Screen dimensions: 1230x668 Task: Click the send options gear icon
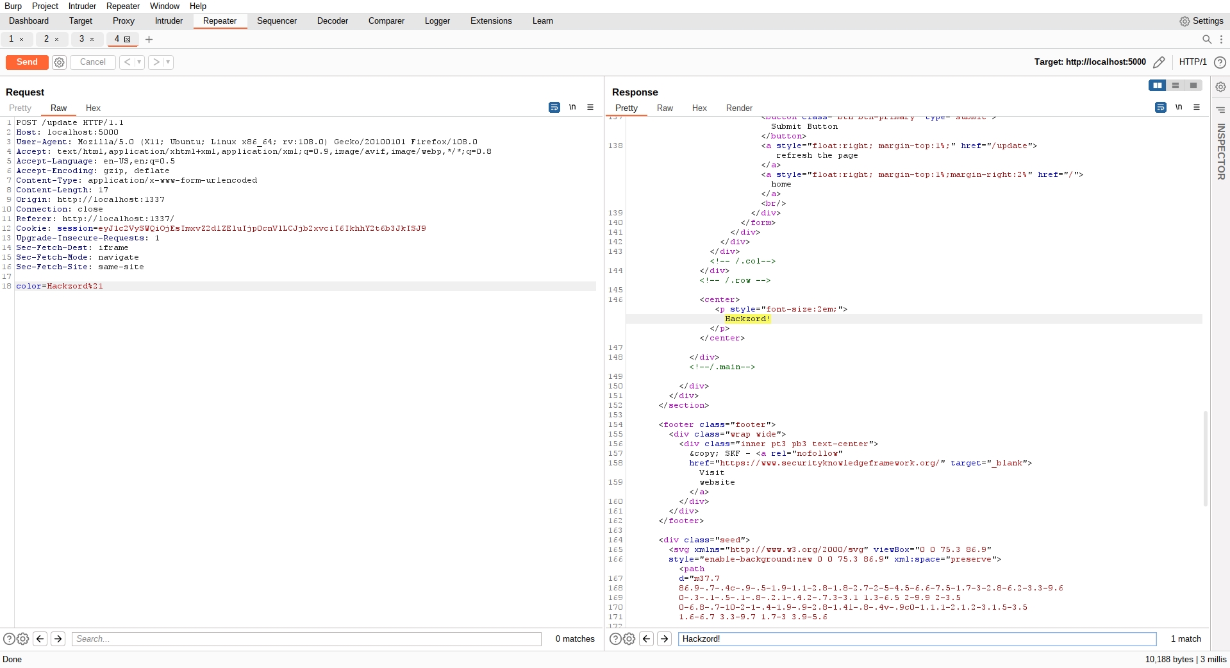(59, 62)
